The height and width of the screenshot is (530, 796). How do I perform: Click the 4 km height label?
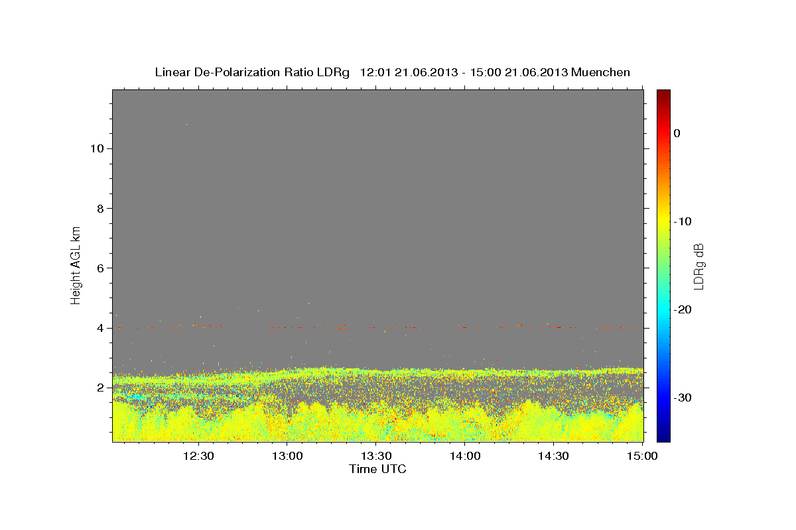[99, 327]
